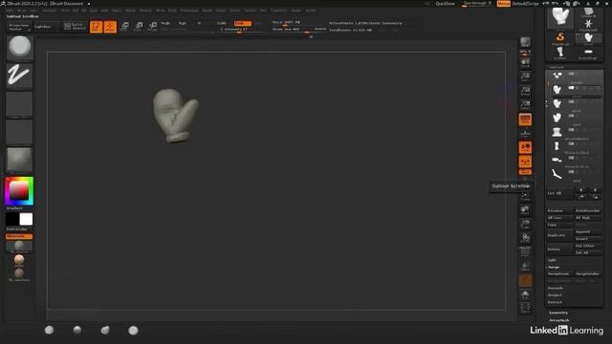This screenshot has height=344, width=612.
Task: Open the current brush thumbnail picker
Action: coord(19,48)
